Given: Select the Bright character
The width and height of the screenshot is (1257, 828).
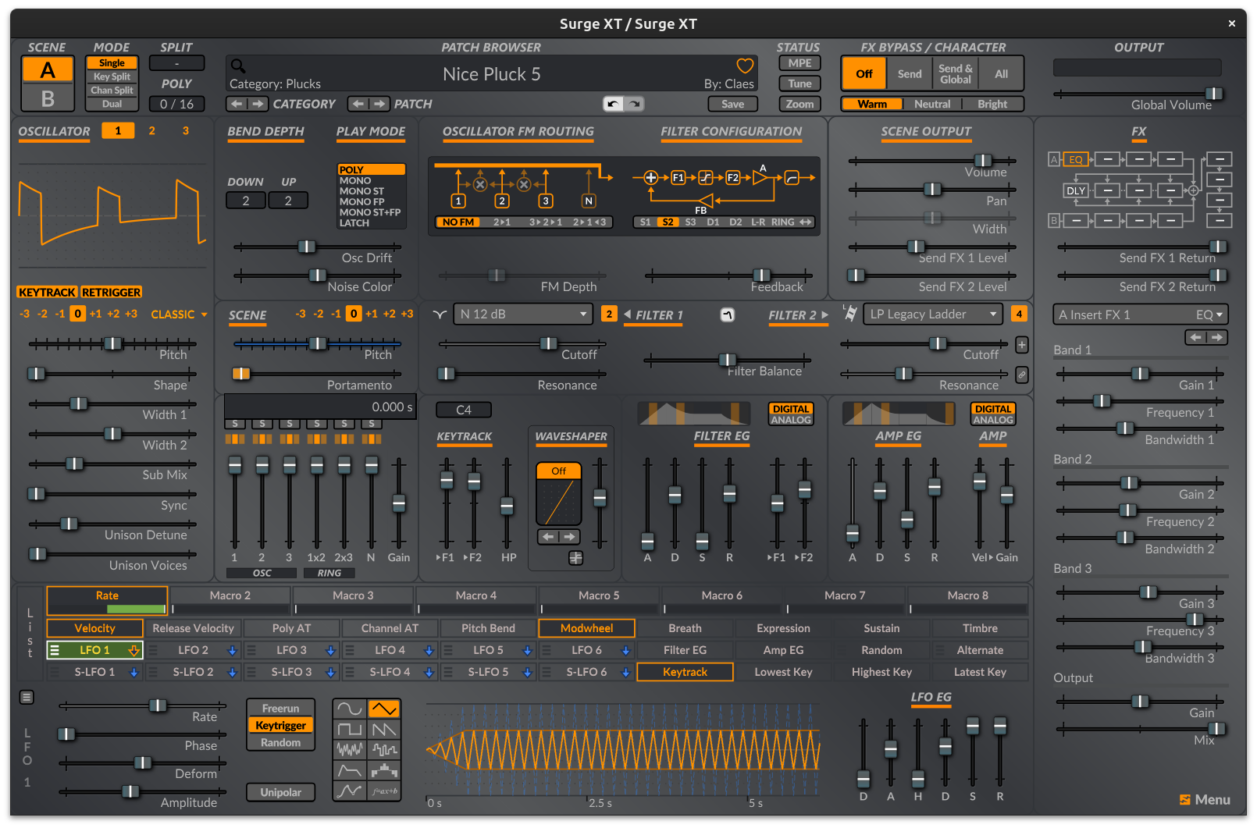Looking at the screenshot, I should click(992, 104).
